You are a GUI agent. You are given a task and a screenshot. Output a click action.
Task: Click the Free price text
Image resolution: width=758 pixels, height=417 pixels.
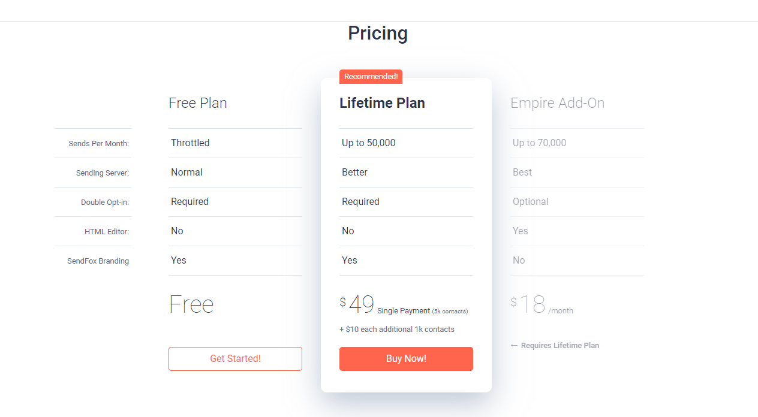pos(191,304)
